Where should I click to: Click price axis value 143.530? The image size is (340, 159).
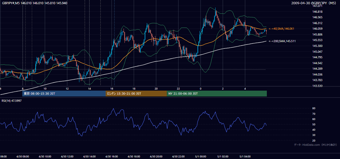point(318,86)
